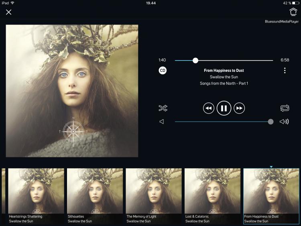301x226 pixels.
Task: Select Heartstrings Shattering in the queue
Action: point(36,196)
